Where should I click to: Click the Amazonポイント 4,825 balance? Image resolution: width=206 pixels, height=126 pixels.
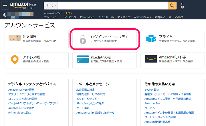tap(58, 13)
